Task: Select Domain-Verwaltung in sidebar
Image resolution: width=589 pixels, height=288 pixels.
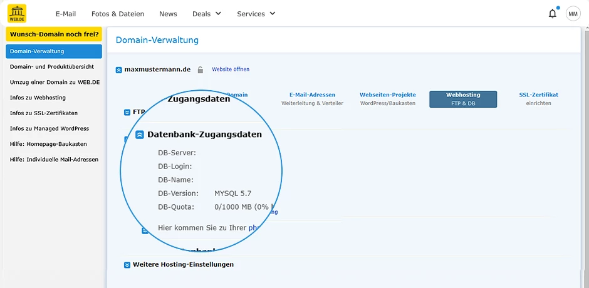Action: click(54, 51)
